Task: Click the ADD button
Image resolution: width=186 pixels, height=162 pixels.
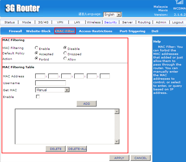Action: [x=87, y=104]
